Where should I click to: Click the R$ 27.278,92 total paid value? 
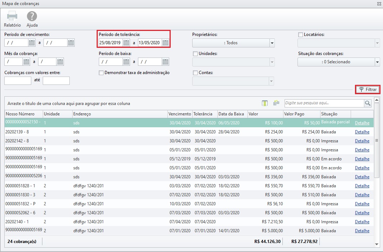coord(304,242)
